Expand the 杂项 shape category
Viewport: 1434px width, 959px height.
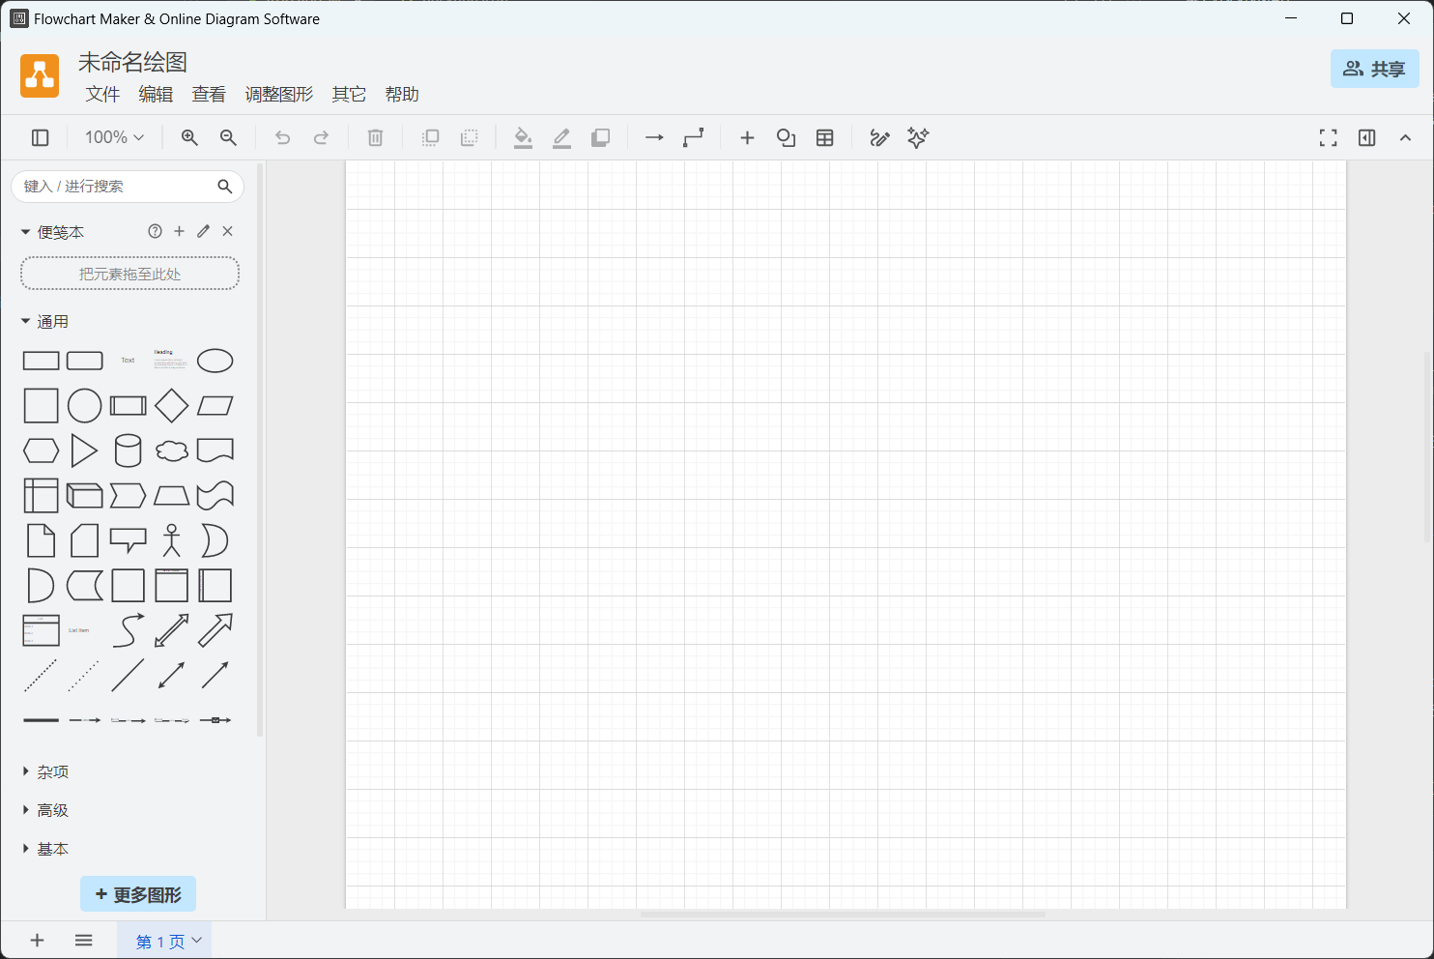click(52, 771)
